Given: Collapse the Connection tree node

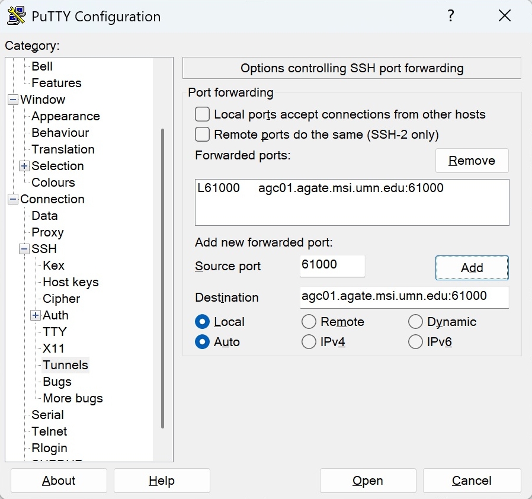Looking at the screenshot, I should 13,199.
